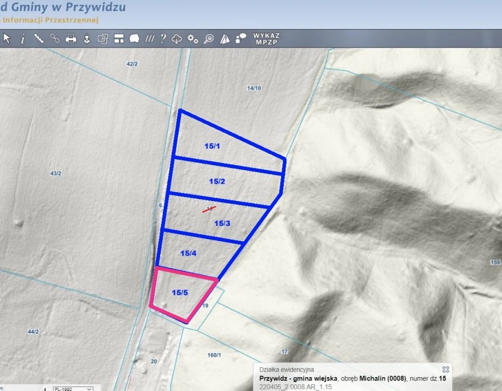Screen dimensions: 502x391
Task: Click the speech bubble comments icon
Action: (x=241, y=39)
